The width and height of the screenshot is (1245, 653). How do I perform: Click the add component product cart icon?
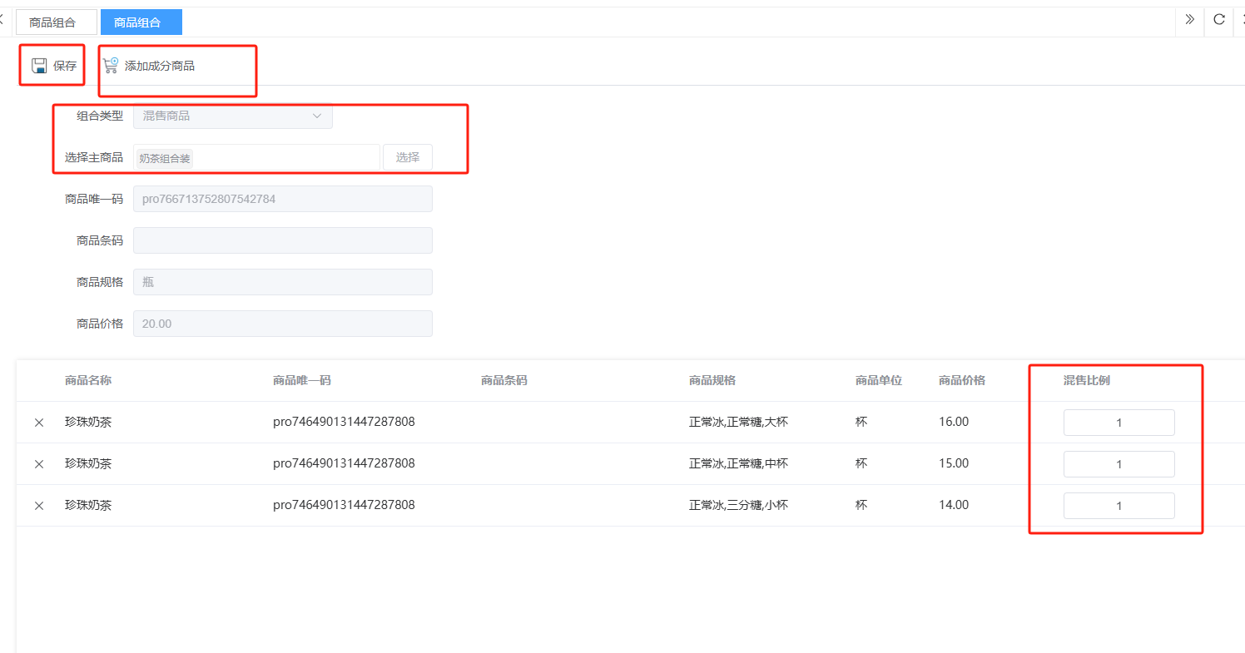pos(111,66)
